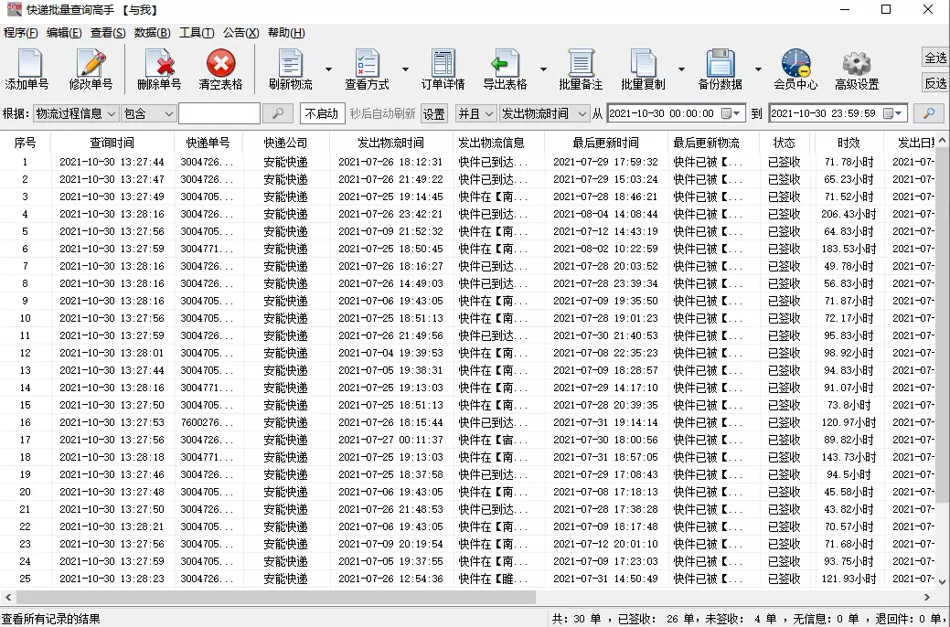This screenshot has width=950, height=627.
Task: Select row 4 with 206.43小时 时效
Action: click(468, 214)
